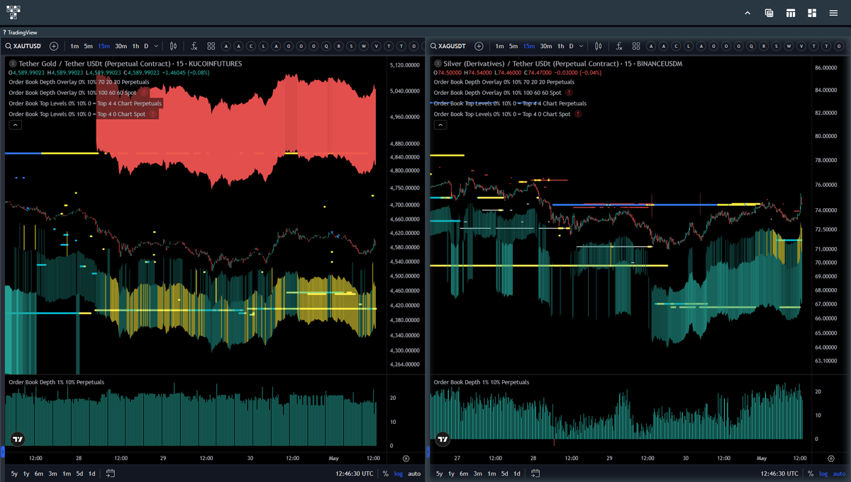Select Order Book Depth 1% 10% Perpetuals on XAGUSDT
This screenshot has width=851, height=482.
coord(482,382)
